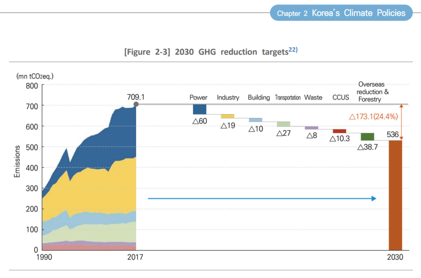The height and width of the screenshot is (278, 421).
Task: Click the light blue Building reduction bar
Action: pos(256,120)
